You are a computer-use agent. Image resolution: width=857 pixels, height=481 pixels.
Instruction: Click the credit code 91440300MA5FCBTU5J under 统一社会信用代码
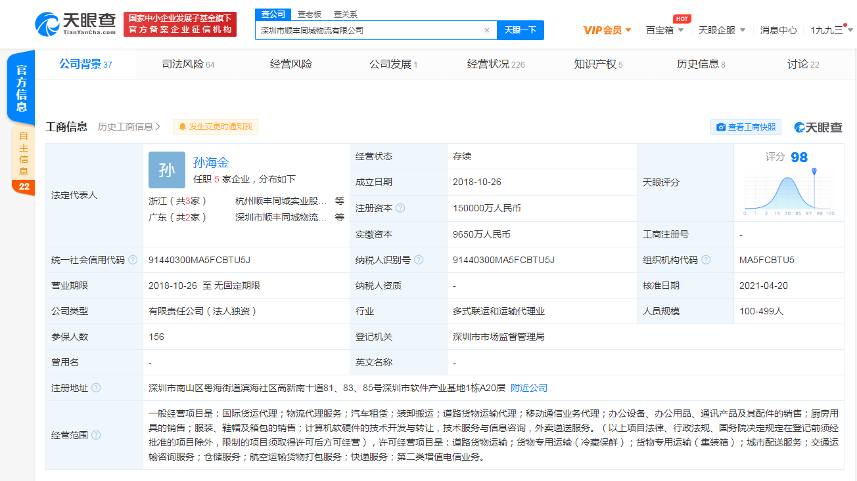pyautogui.click(x=200, y=260)
